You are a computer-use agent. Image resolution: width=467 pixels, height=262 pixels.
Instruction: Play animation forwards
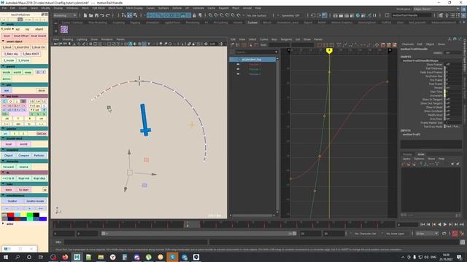click(x=445, y=225)
